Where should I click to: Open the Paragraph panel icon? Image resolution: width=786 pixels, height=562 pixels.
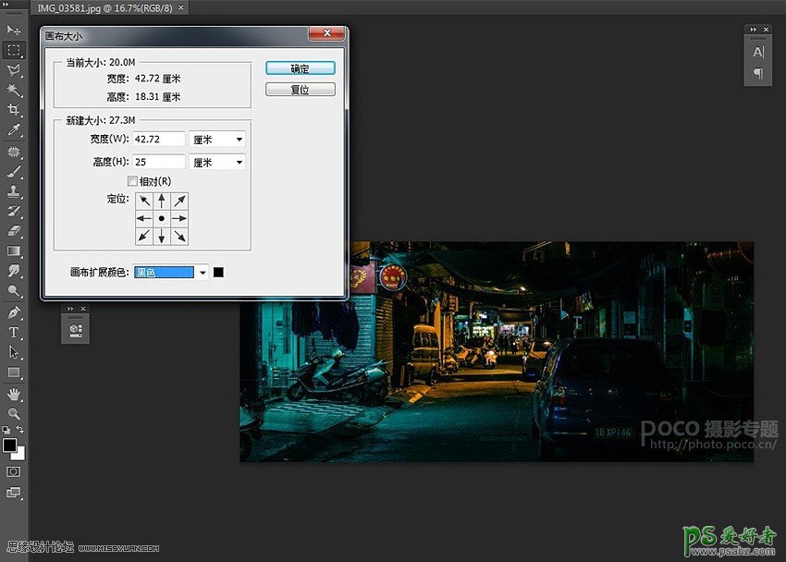click(758, 73)
